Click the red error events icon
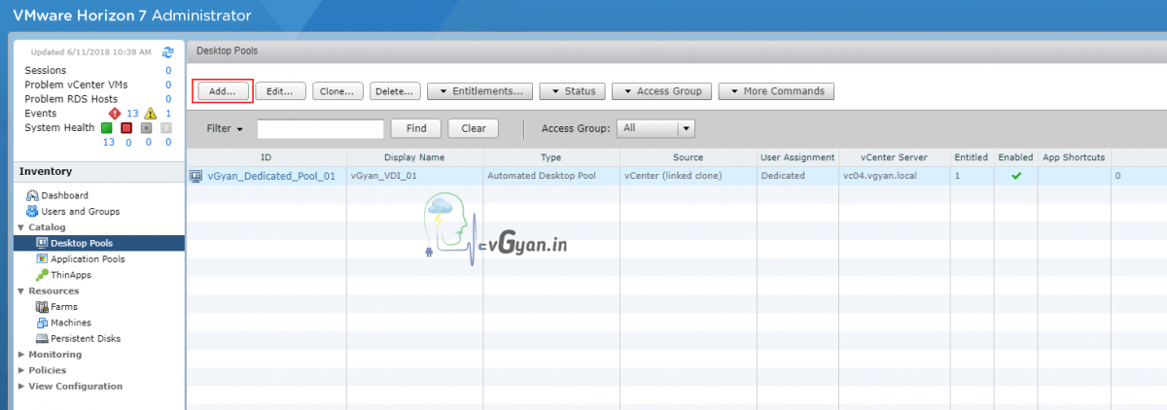This screenshot has width=1167, height=410. coord(114,114)
